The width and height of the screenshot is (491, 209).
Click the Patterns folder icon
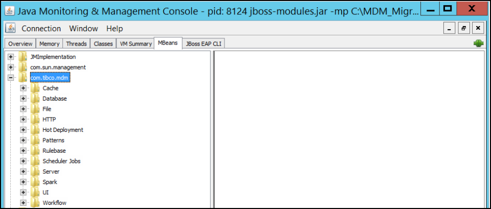click(x=35, y=140)
